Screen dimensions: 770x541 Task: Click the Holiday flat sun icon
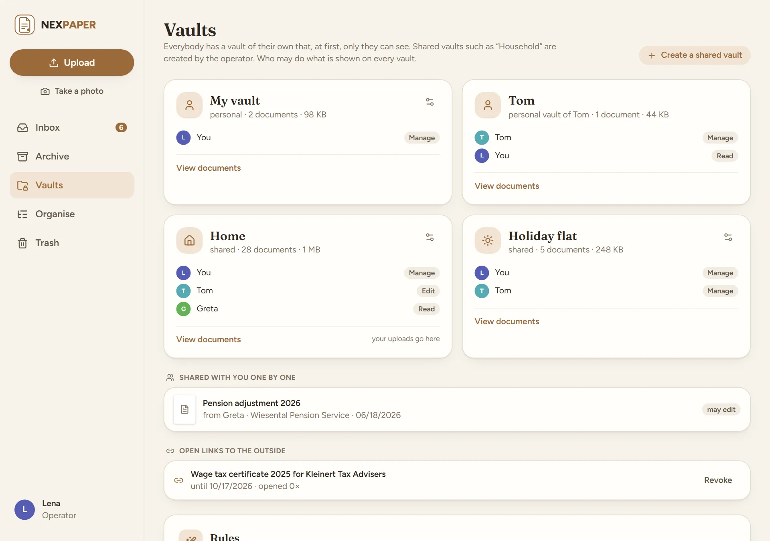click(488, 240)
